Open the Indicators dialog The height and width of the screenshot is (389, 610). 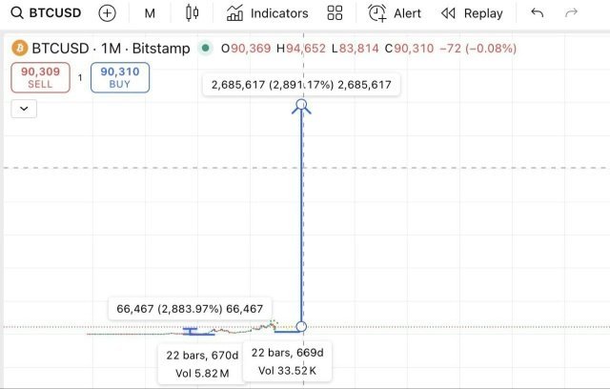click(x=267, y=13)
